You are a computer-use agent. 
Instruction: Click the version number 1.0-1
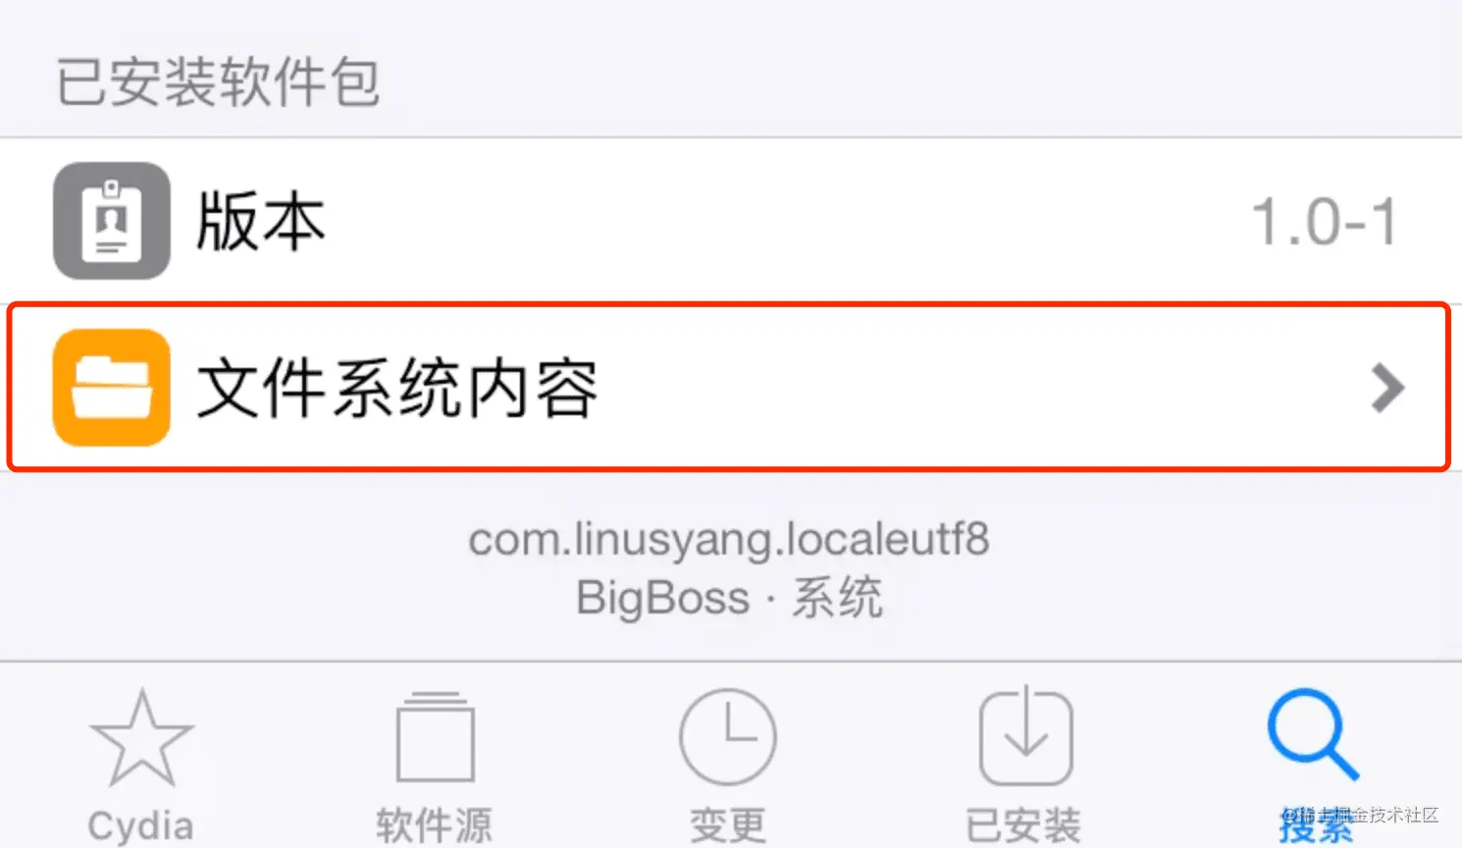(x=1325, y=222)
